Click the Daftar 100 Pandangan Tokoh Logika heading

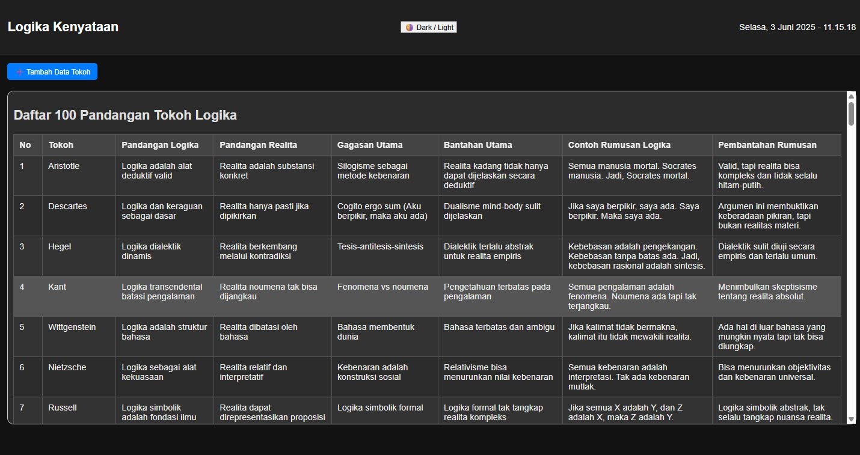[125, 115]
